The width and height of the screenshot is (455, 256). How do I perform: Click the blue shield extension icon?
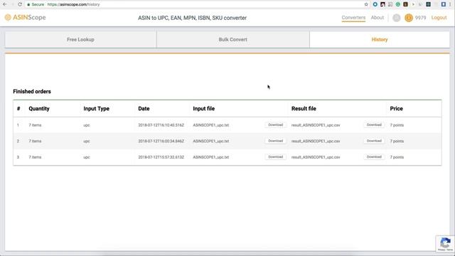tap(444, 4)
